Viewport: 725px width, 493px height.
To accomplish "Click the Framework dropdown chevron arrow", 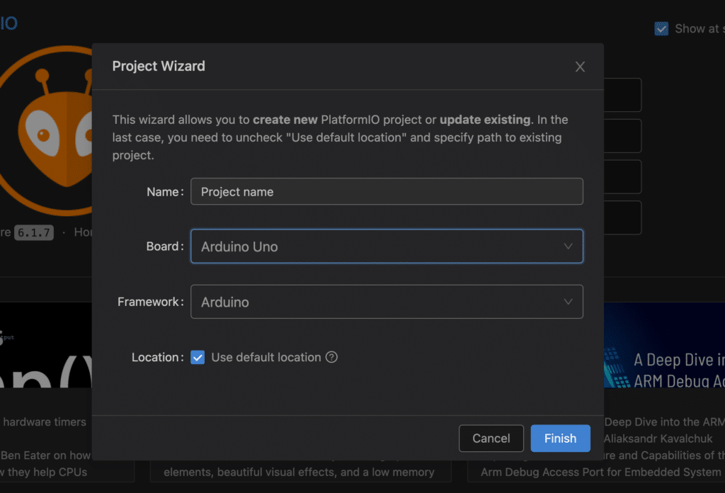I will 568,302.
